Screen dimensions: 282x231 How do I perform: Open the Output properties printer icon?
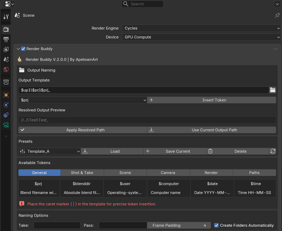pos(6,39)
